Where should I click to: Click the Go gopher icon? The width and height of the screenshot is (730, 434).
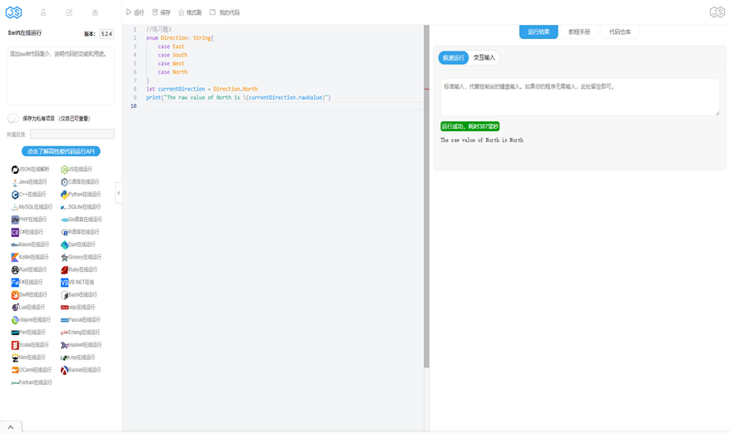pyautogui.click(x=64, y=219)
